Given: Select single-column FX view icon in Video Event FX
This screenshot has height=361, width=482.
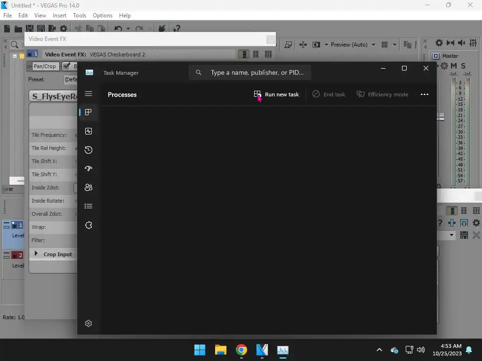Looking at the screenshot, I should point(244,55).
